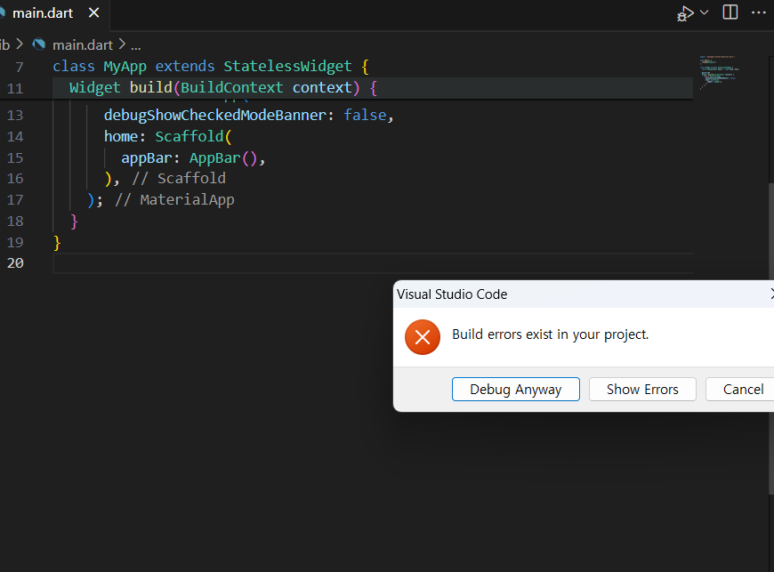774x572 pixels.
Task: Click the 'false' value on line 13
Action: 365,115
